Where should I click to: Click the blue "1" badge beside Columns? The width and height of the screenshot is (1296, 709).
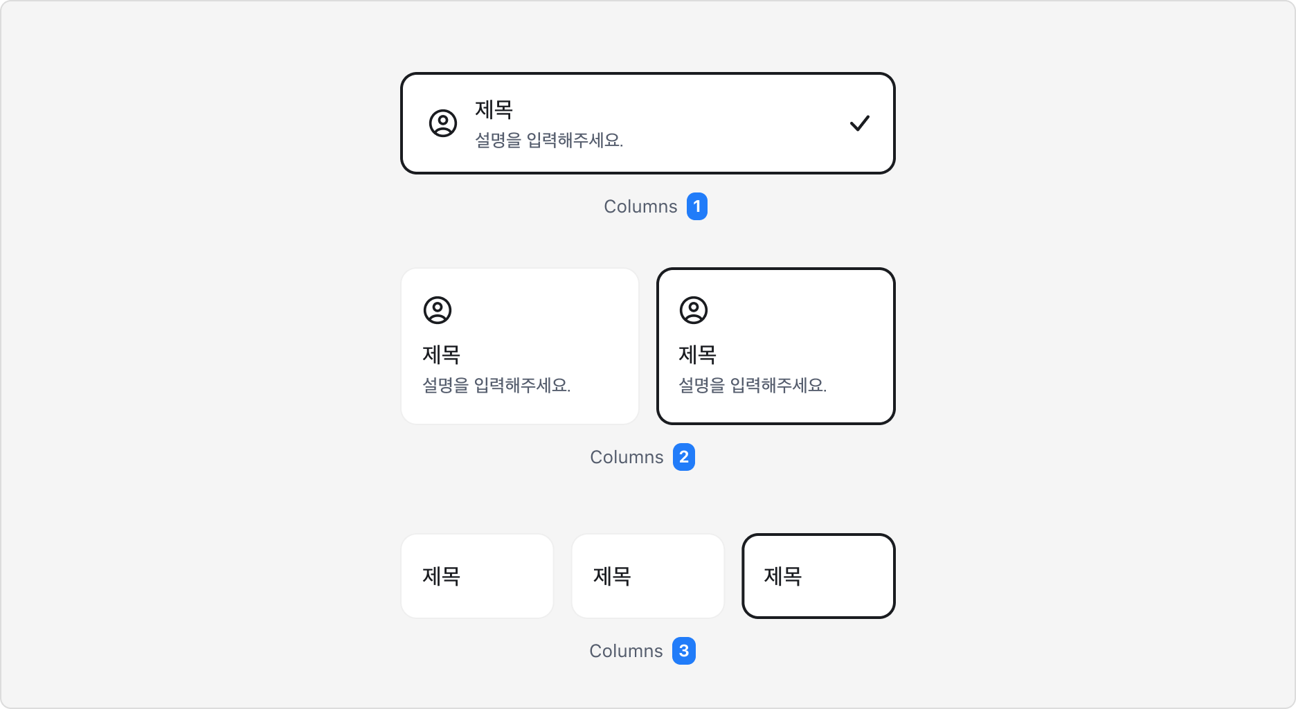[x=697, y=206]
